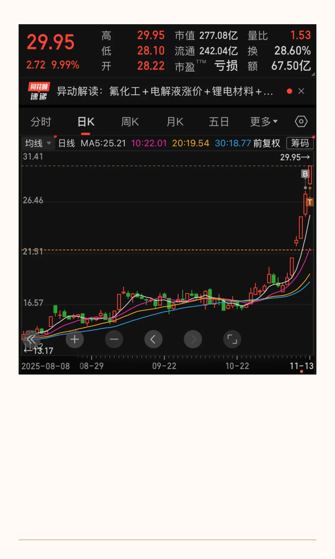Open the 均线 indicator dropdown
The width and height of the screenshot is (335, 559).
38,143
